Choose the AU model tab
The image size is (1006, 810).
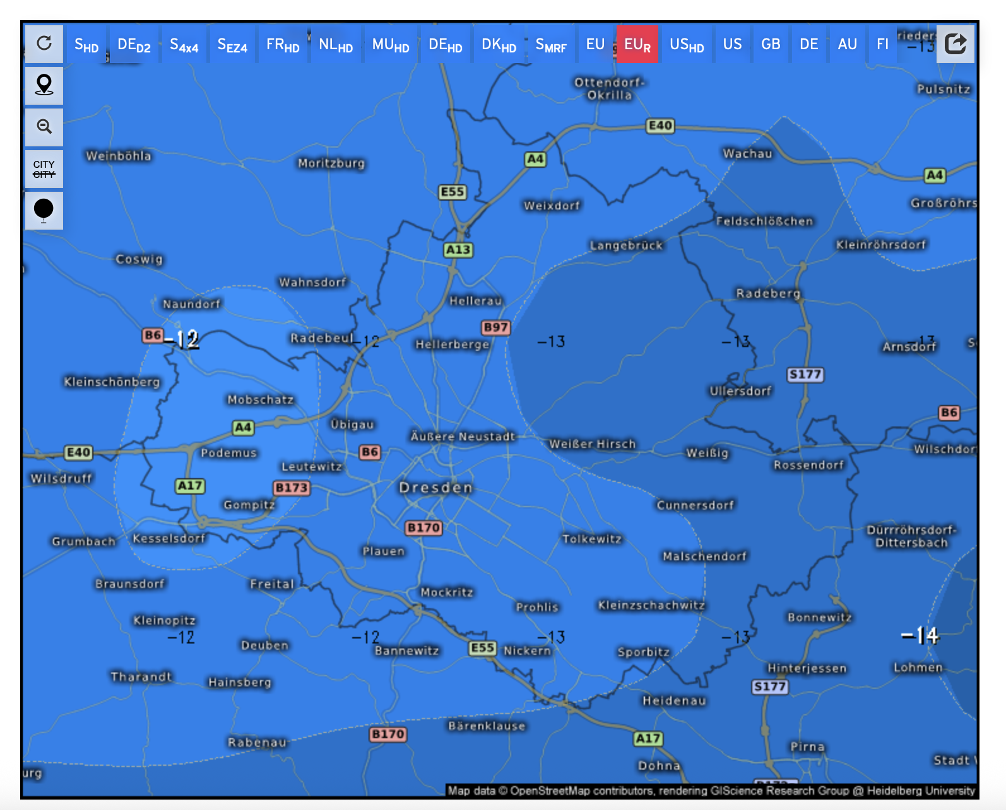click(847, 45)
